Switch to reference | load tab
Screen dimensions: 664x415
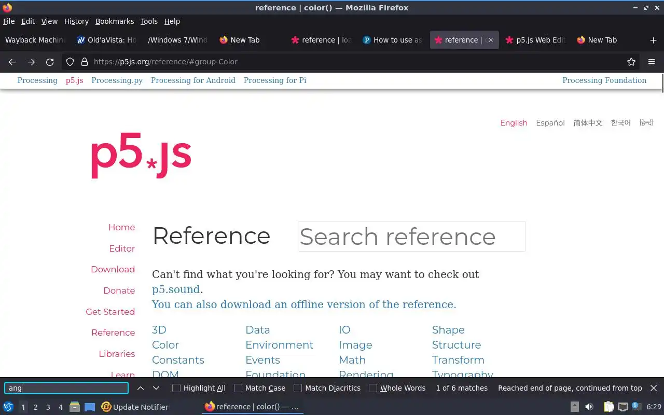(x=322, y=40)
